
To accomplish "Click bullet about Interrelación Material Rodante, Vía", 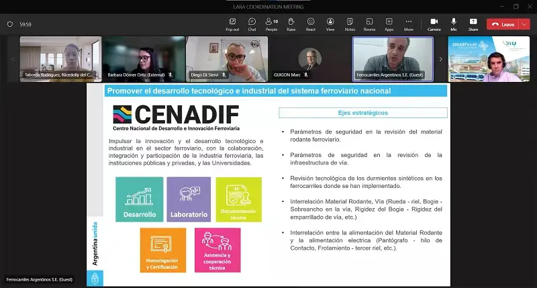I will tap(366, 209).
